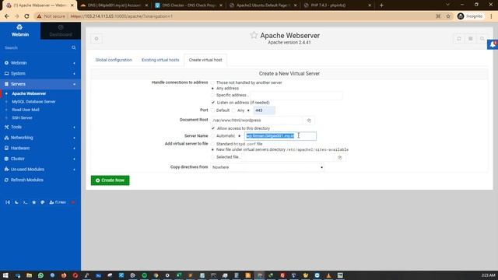Expand Cluster sidebar category
The image size is (498, 280).
tap(40, 159)
